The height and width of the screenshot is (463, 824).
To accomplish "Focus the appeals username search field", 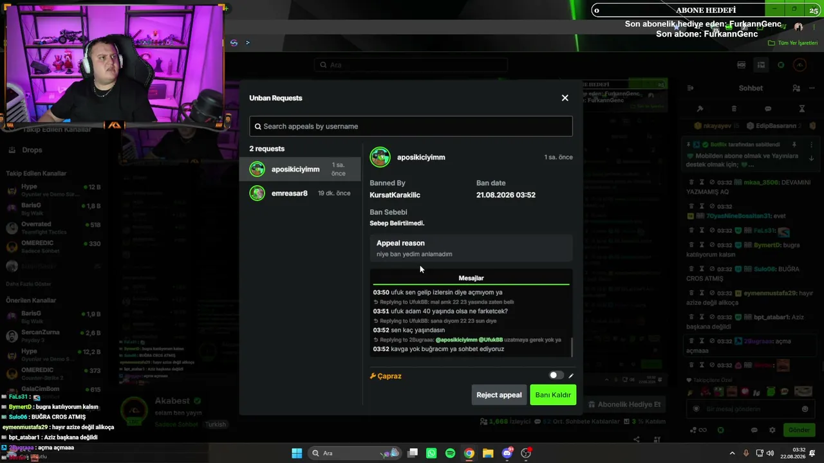I will (x=411, y=126).
